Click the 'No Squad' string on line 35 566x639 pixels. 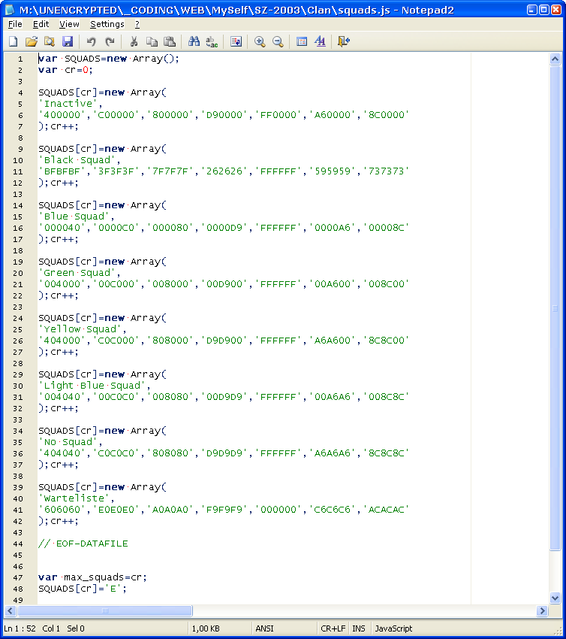pyautogui.click(x=68, y=442)
